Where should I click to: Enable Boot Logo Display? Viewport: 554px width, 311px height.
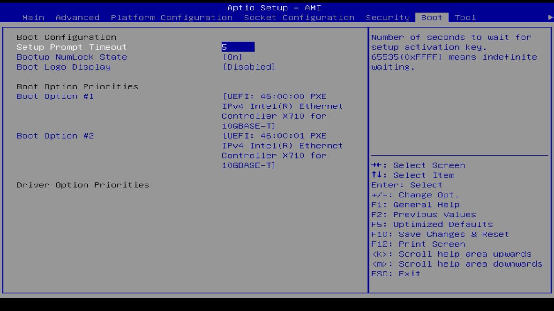point(249,67)
